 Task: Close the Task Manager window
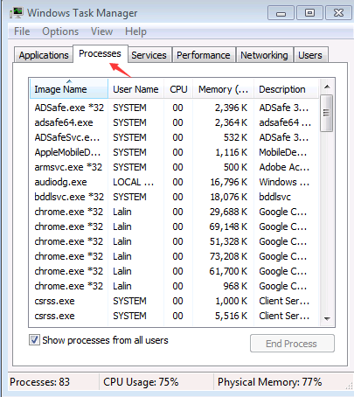point(338,13)
